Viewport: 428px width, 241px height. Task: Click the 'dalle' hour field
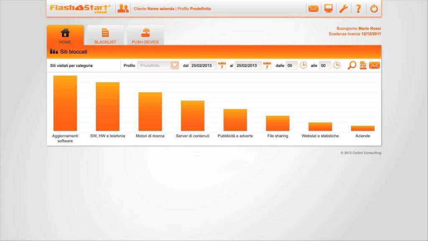point(291,66)
